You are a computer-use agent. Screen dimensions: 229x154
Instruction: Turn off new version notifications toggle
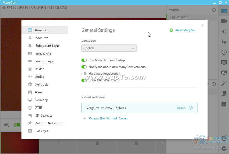coord(84,67)
